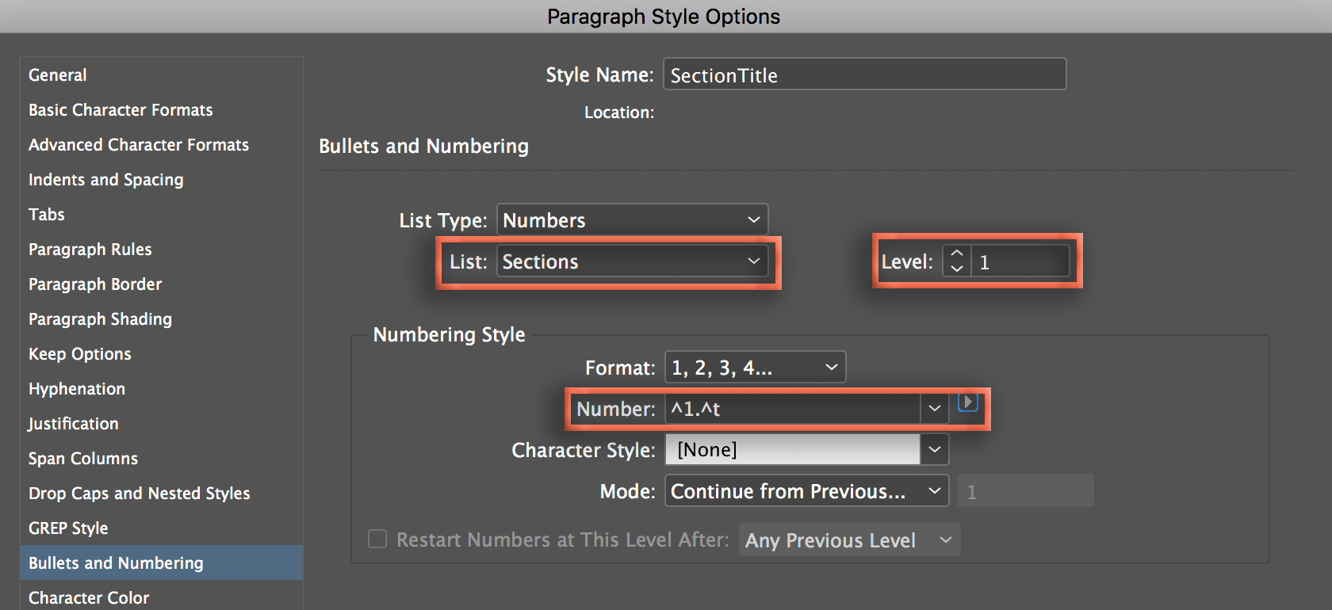Expand the Number field dropdown arrow
This screenshot has width=1332, height=610.
[x=935, y=409]
